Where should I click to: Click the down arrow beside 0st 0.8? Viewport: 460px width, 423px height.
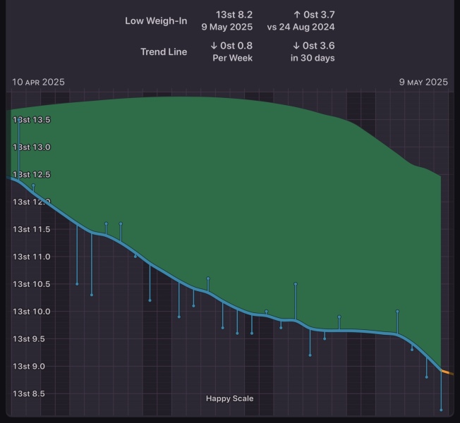pyautogui.click(x=213, y=46)
